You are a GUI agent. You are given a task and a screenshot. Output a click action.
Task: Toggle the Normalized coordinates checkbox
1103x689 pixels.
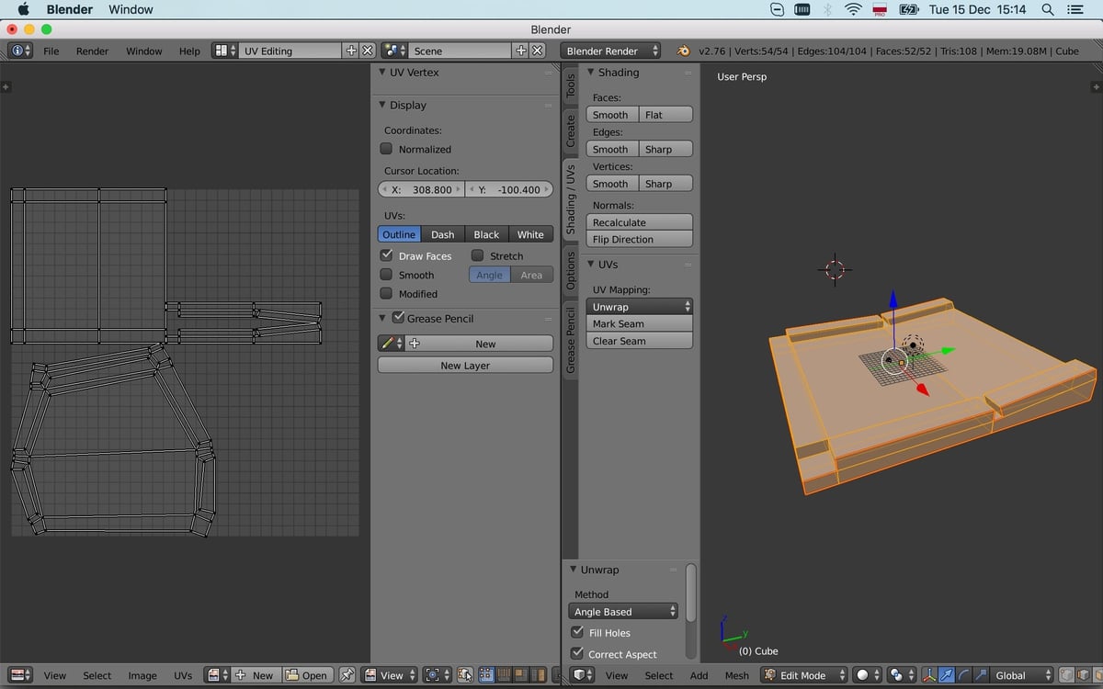pos(385,149)
